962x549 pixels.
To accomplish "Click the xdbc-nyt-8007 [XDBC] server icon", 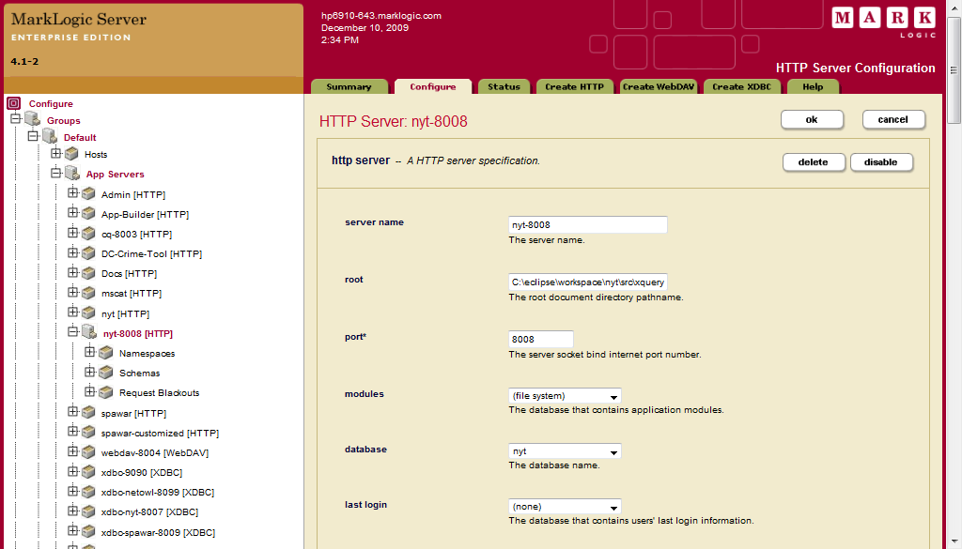I will point(88,511).
